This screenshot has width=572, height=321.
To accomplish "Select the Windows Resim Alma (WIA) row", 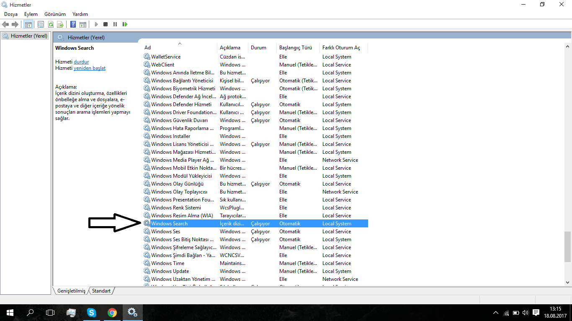I will pos(255,216).
